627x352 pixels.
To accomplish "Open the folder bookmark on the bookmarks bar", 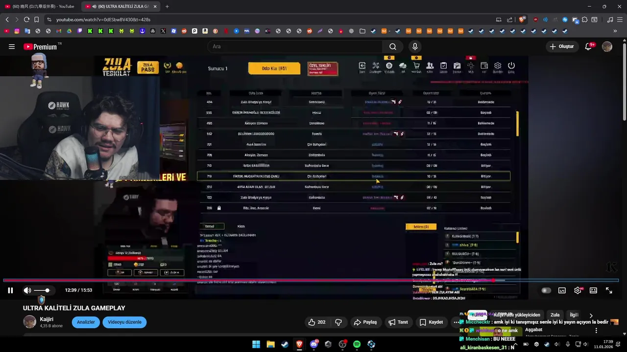I will coord(362,31).
